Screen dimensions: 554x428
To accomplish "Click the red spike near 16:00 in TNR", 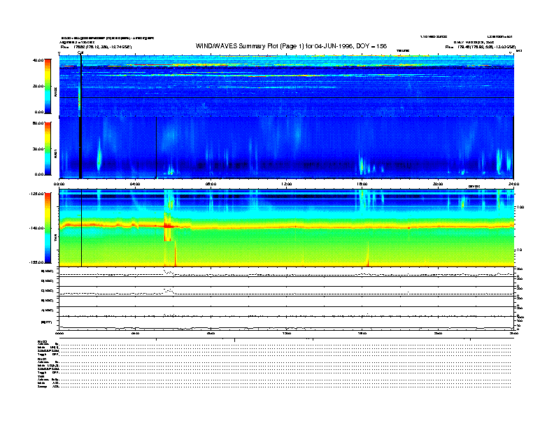I will click(368, 255).
